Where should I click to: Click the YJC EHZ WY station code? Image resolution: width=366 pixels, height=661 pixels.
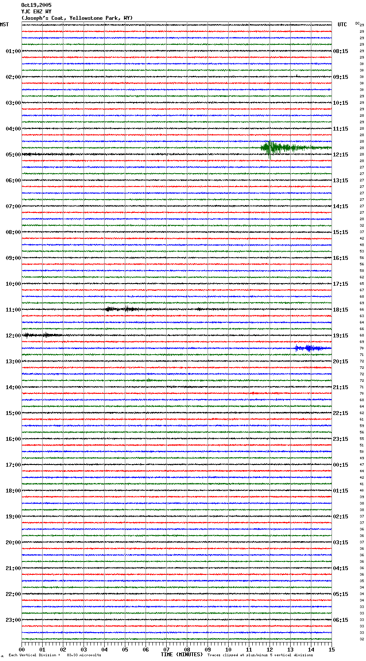pos(36,12)
